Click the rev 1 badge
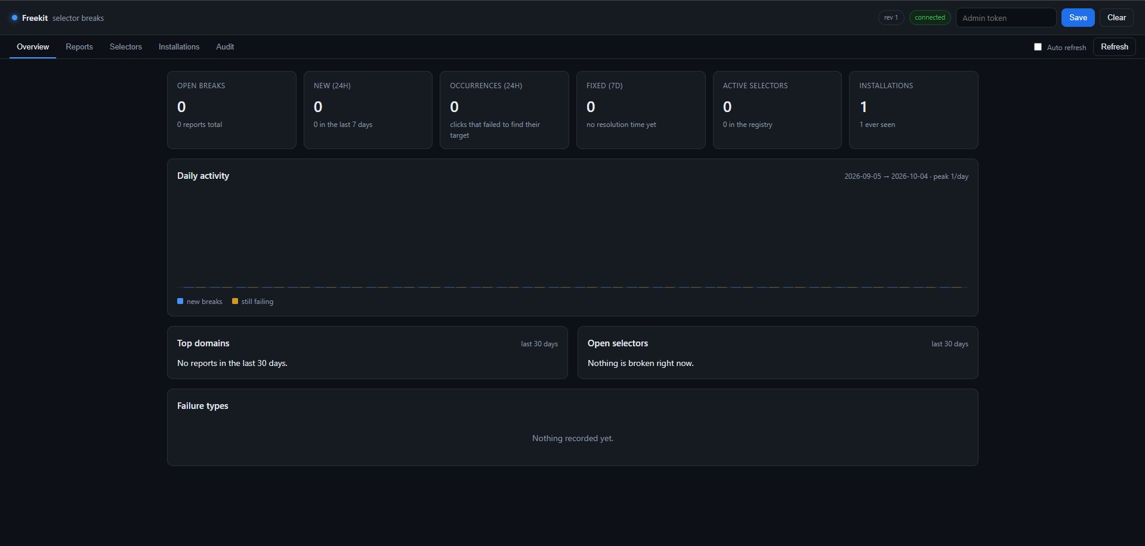The width and height of the screenshot is (1145, 546). (891, 17)
